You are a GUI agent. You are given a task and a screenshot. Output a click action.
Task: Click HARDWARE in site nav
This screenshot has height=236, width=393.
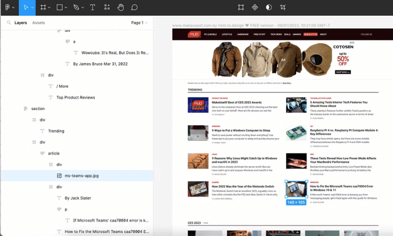click(243, 34)
